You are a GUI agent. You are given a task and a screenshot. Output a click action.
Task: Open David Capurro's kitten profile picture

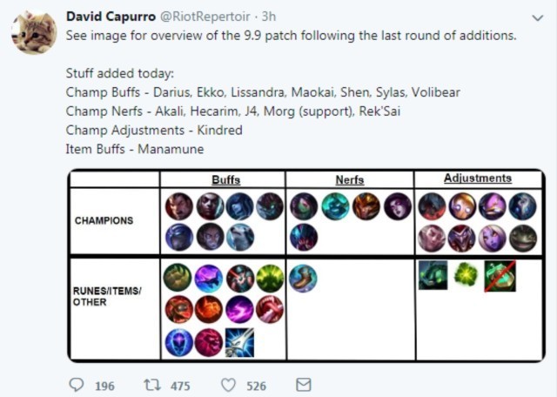tap(34, 32)
